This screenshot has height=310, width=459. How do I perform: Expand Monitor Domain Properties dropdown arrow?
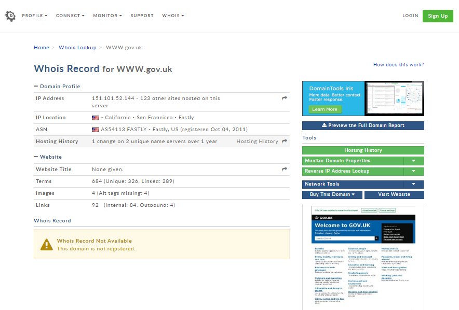tap(413, 161)
